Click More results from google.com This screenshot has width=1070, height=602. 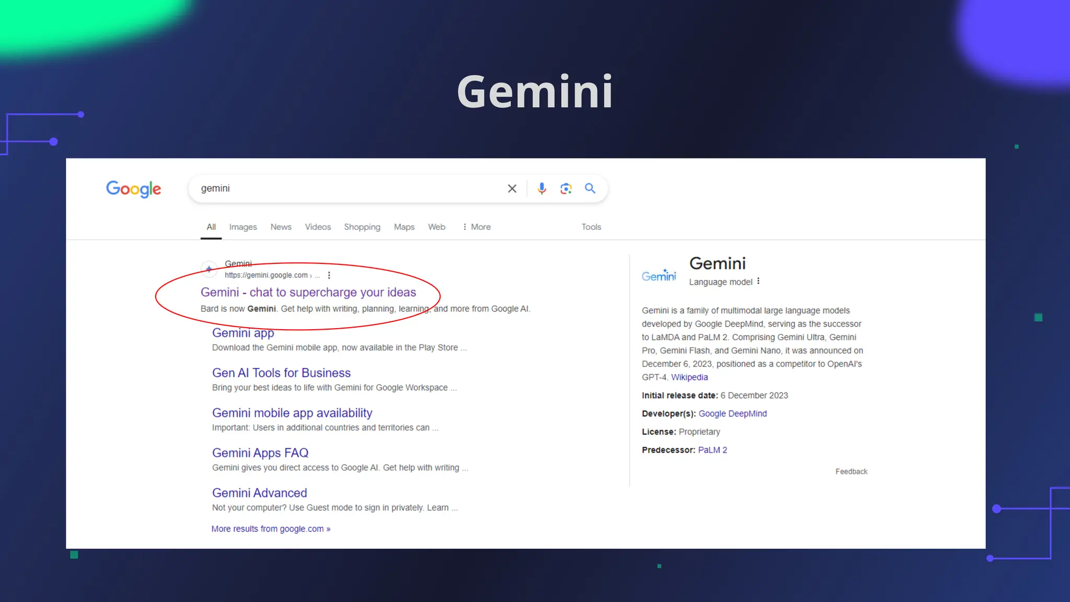271,529
